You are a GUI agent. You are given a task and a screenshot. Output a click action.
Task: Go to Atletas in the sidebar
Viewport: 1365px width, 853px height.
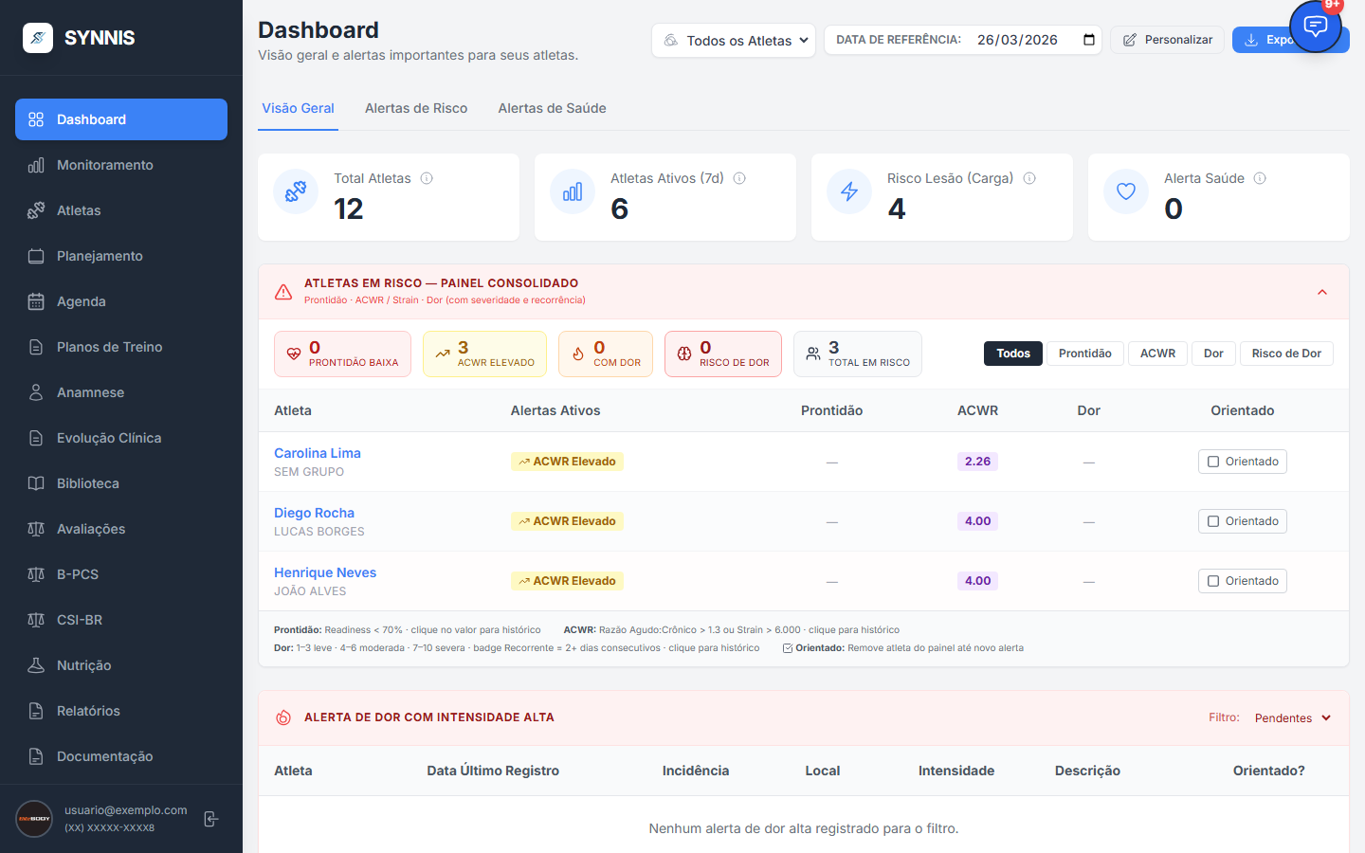tap(121, 210)
